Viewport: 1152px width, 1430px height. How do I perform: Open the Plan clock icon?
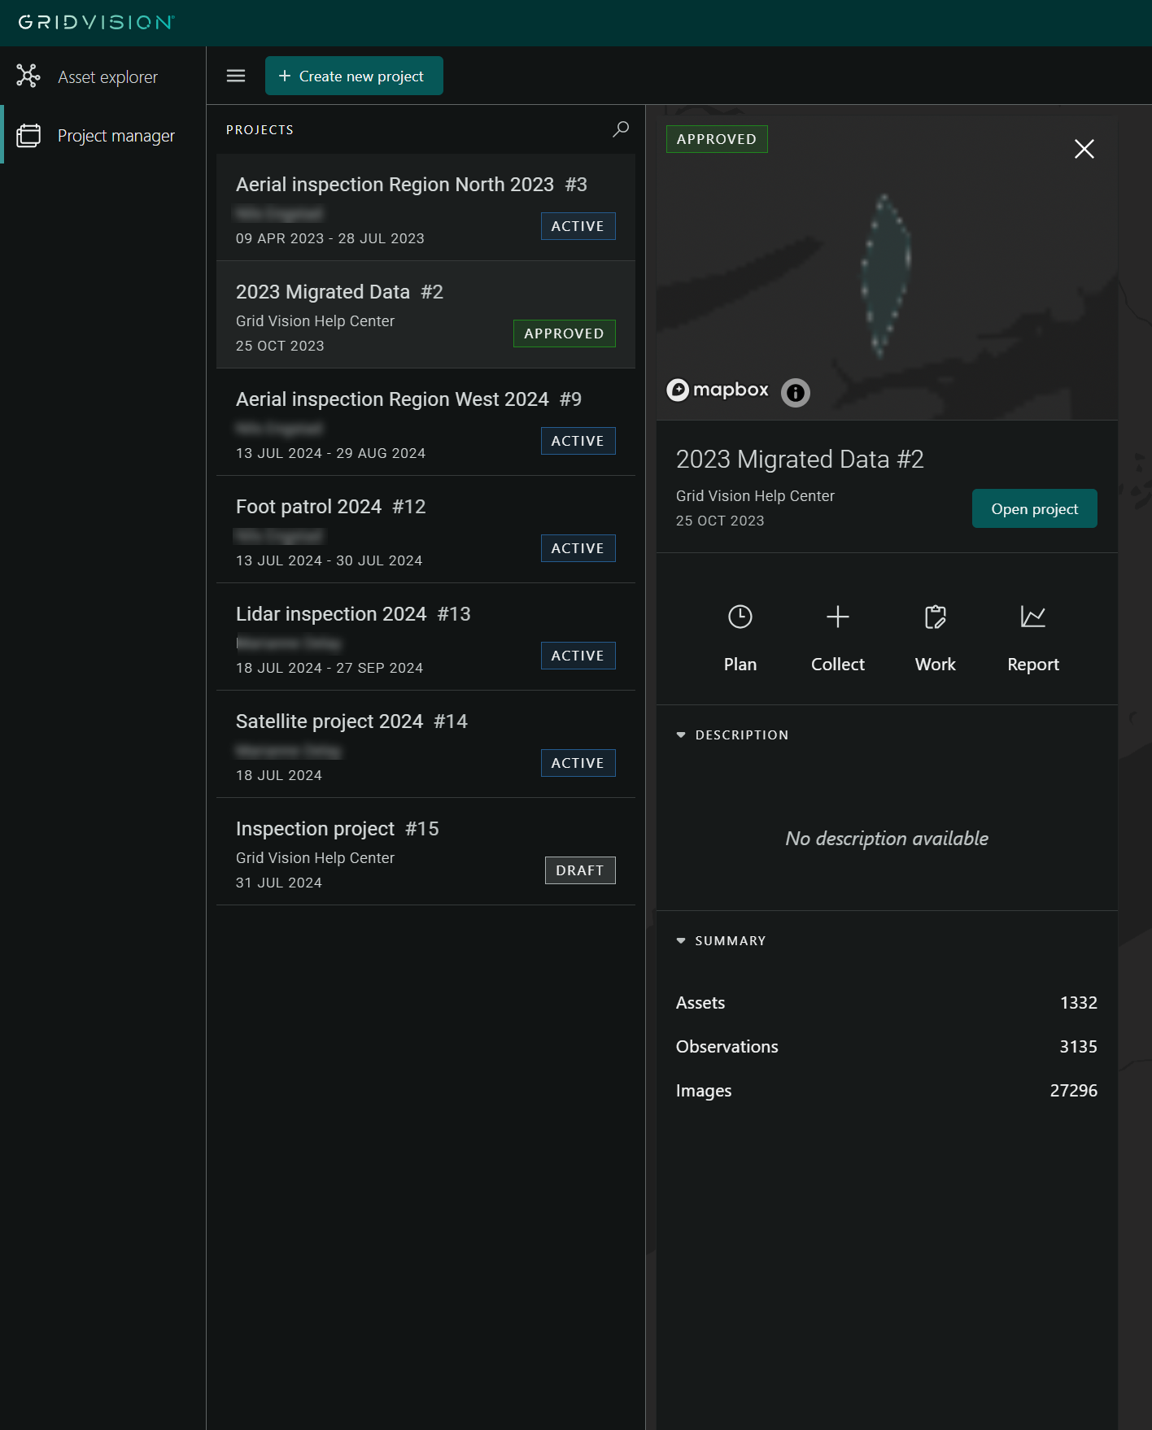[740, 617]
